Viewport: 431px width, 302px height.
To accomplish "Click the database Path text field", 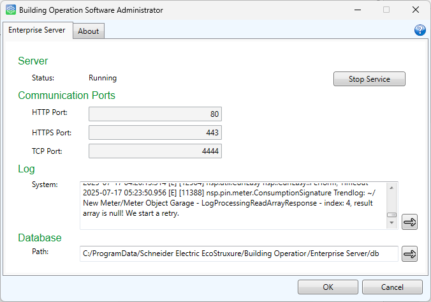I will click(x=239, y=253).
